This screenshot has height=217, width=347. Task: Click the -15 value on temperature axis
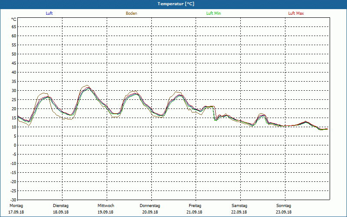[13, 173]
